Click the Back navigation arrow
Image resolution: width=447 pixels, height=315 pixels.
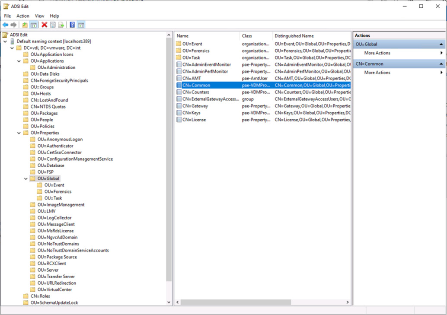click(5, 25)
